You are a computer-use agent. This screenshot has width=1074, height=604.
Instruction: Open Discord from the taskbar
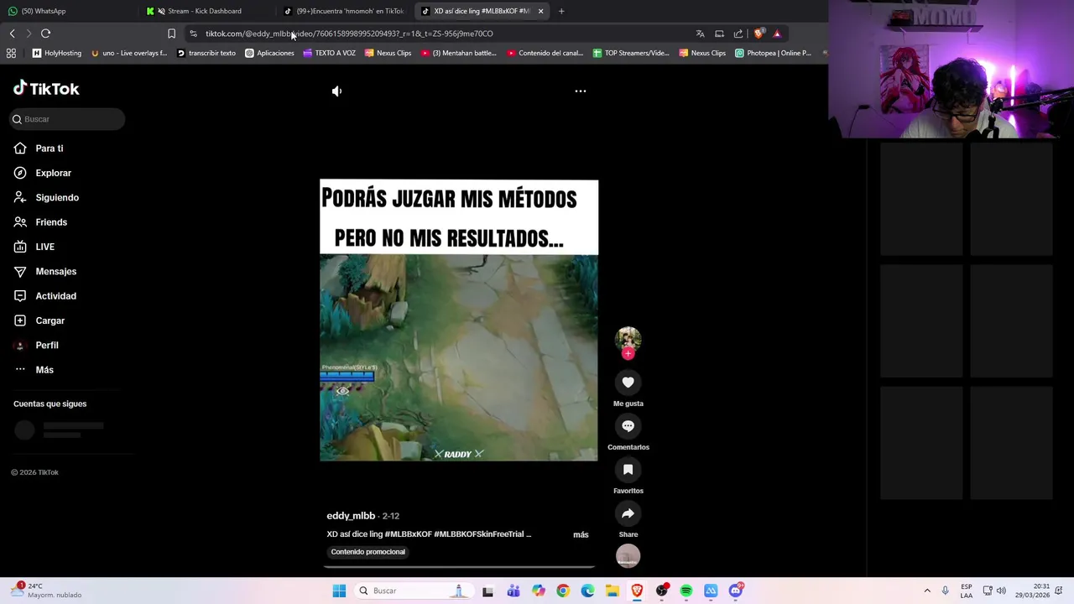pos(736,591)
